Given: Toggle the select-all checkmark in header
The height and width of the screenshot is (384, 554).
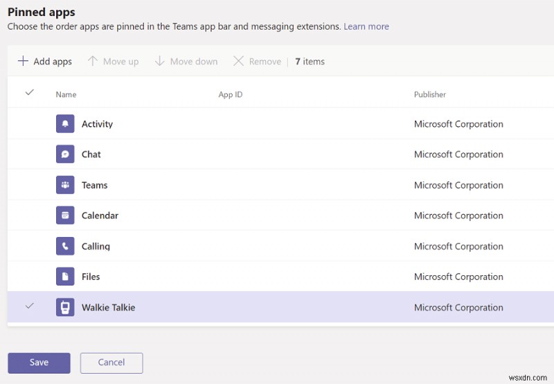Looking at the screenshot, I should 30,93.
